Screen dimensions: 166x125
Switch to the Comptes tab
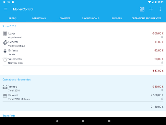click(65, 18)
